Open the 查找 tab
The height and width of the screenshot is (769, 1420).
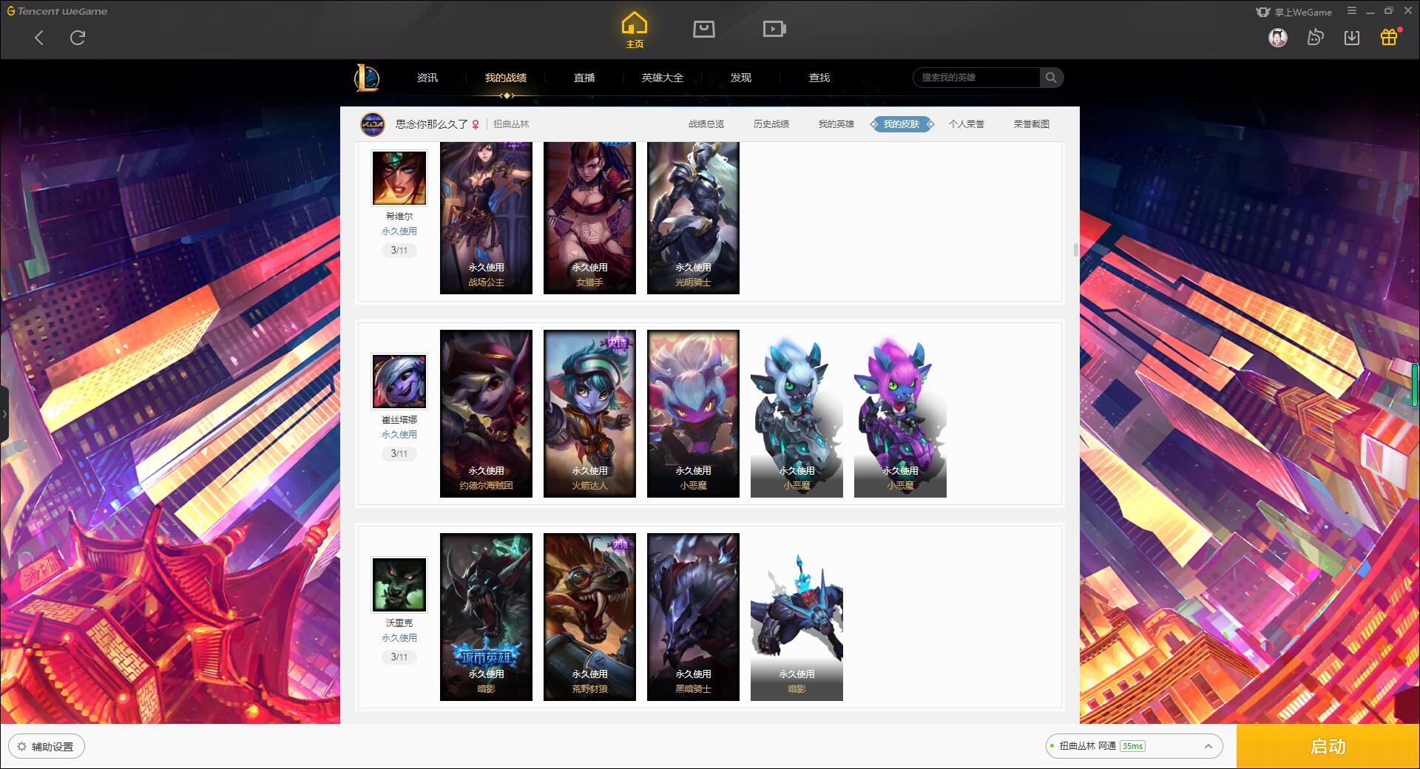tap(819, 78)
